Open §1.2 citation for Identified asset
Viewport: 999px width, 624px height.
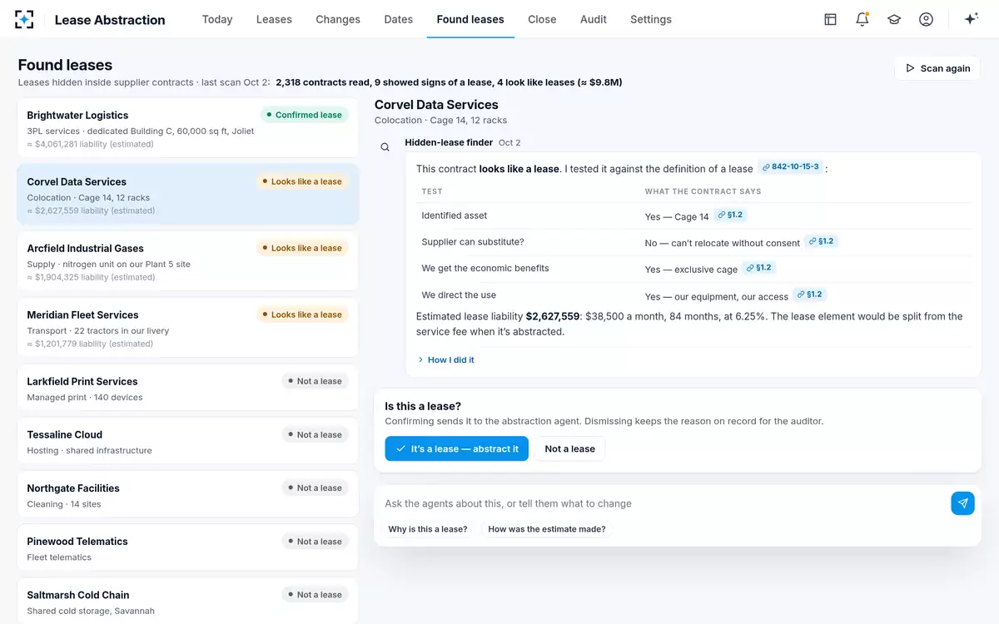730,215
